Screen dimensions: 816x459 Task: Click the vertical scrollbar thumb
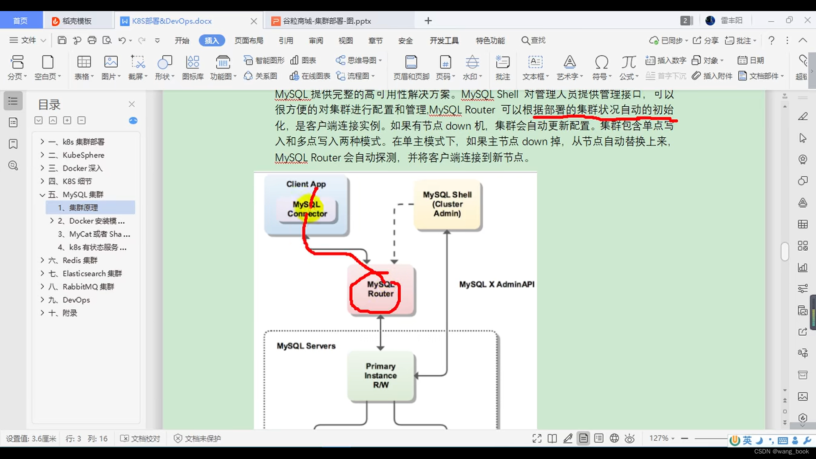point(785,251)
